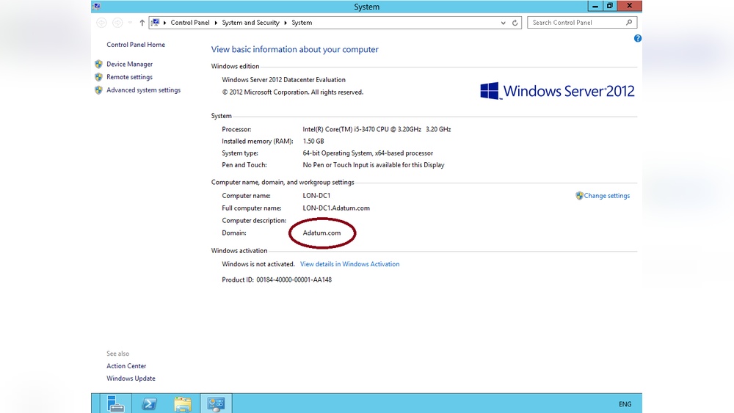
Task: Refresh the address bar view
Action: [x=515, y=23]
